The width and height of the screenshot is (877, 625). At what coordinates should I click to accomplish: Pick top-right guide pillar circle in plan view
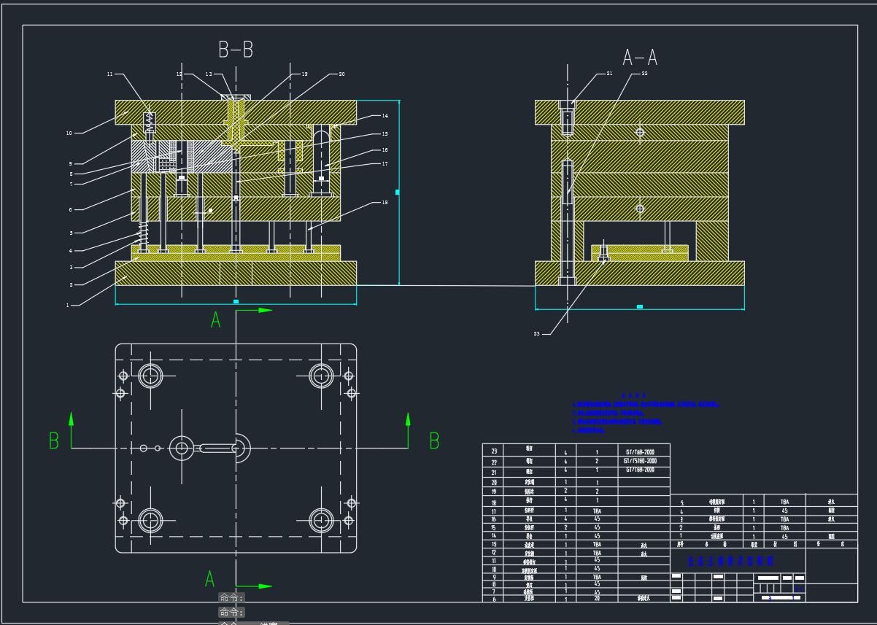point(321,376)
